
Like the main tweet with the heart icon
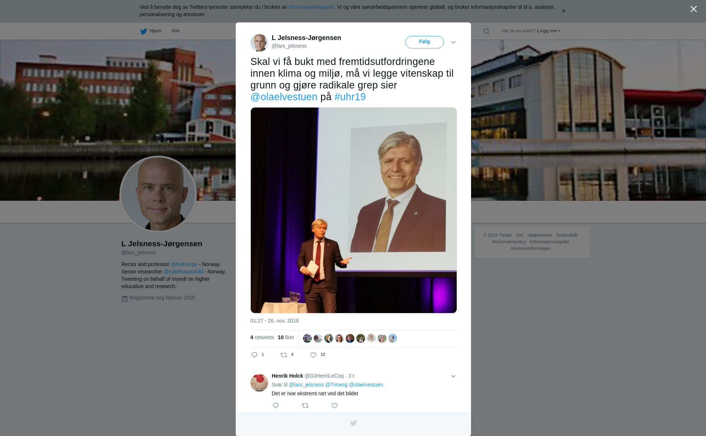(313, 355)
